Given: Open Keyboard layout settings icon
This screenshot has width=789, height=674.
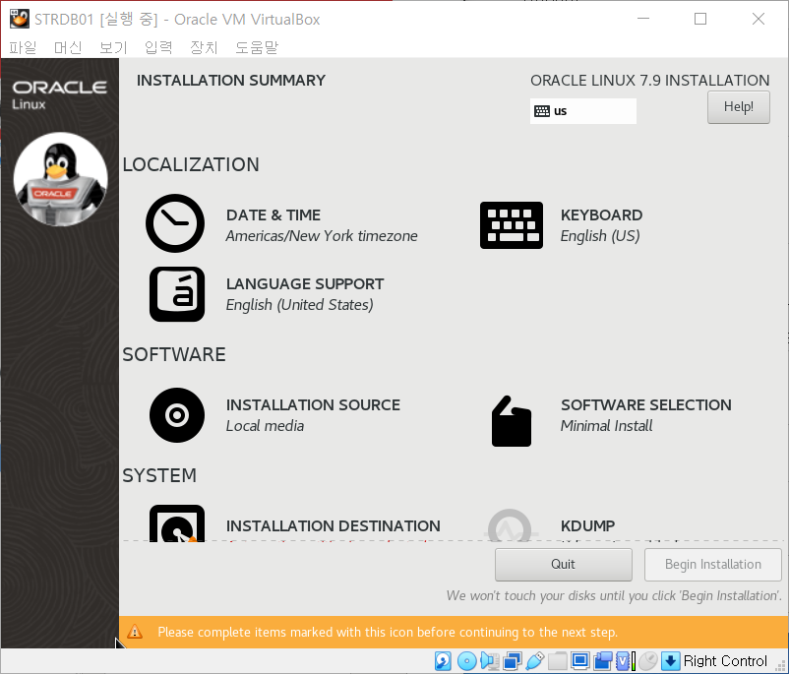Looking at the screenshot, I should click(x=512, y=225).
